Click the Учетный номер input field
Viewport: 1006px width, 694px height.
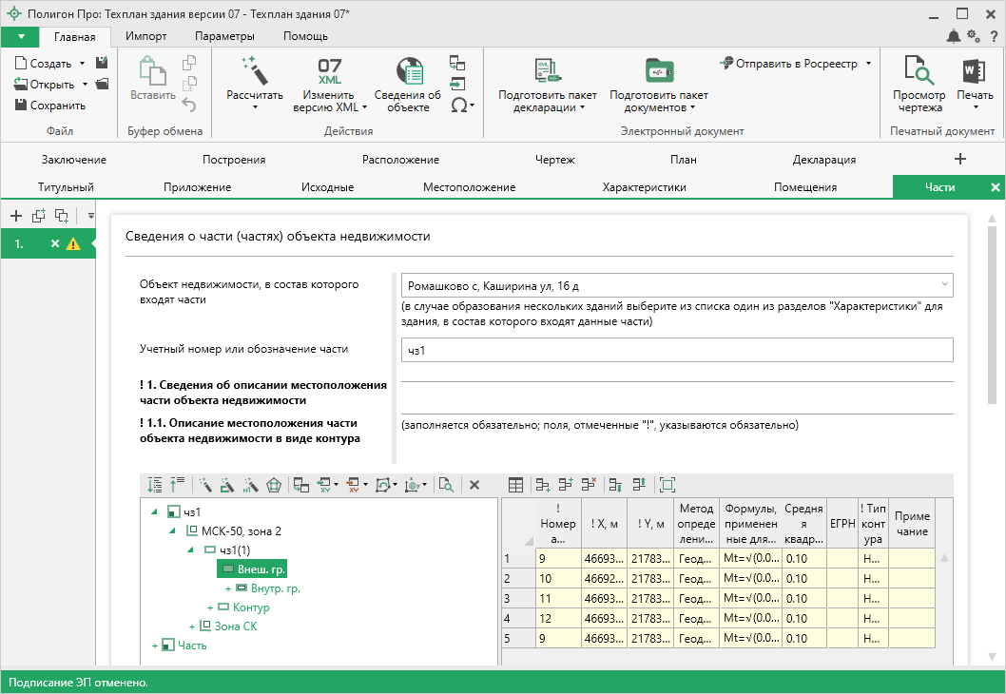click(676, 350)
